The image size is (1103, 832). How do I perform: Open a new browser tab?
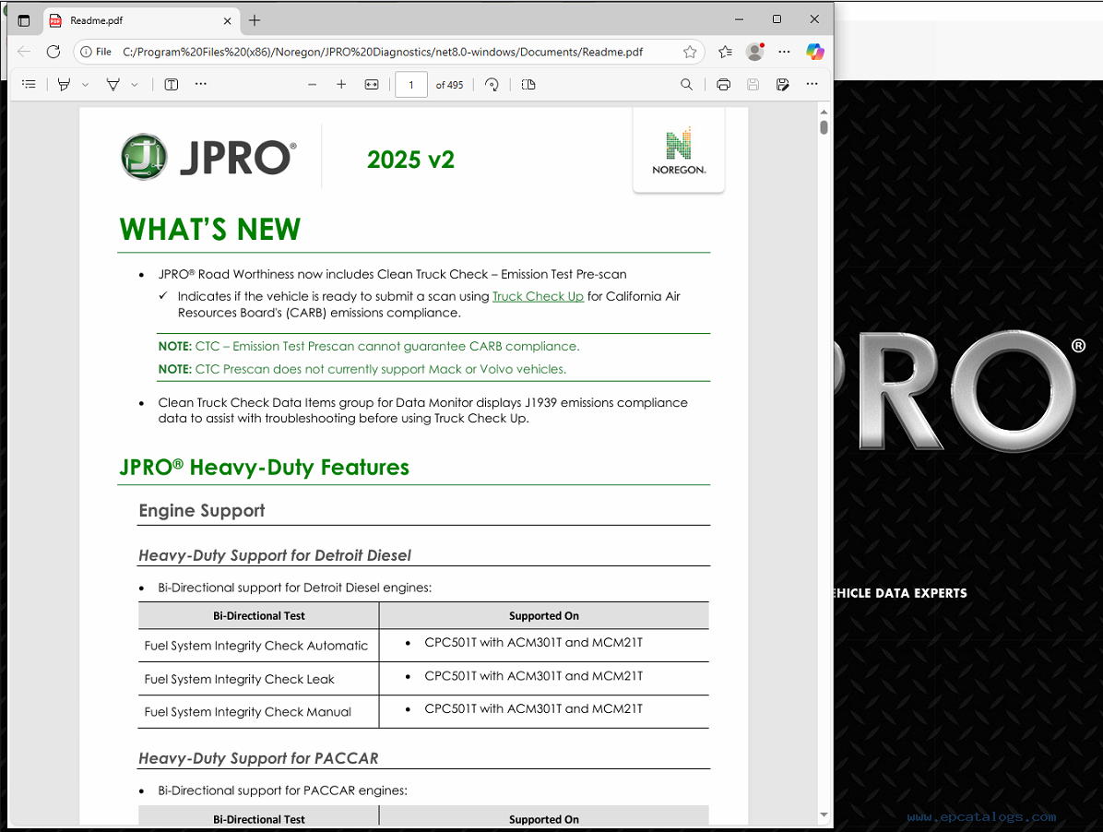[x=255, y=20]
